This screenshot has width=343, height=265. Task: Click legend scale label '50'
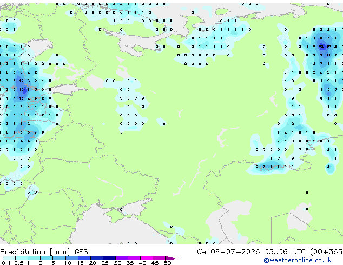pyautogui.click(x=167, y=263)
